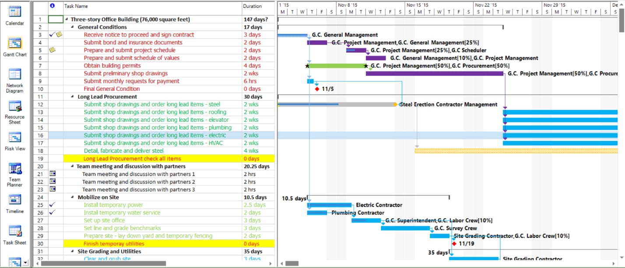
Task: Click the 11/5 milestone diamond marker
Action: pyautogui.click(x=317, y=89)
